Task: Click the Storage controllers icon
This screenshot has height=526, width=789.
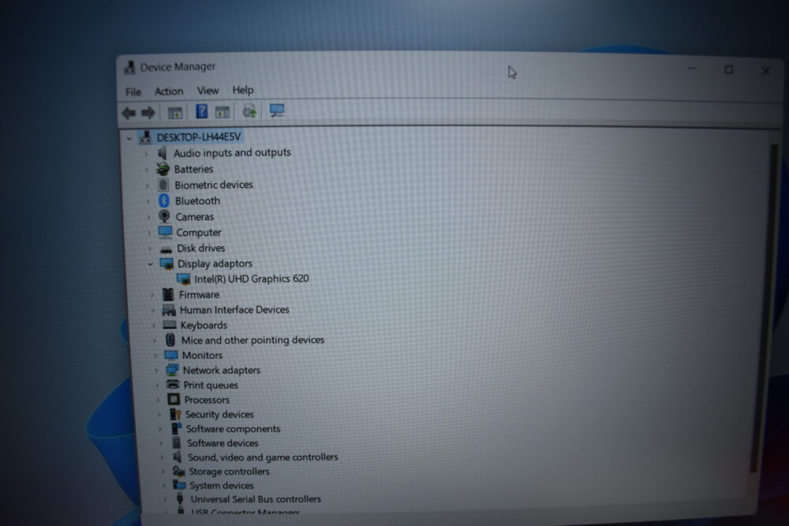Action: (178, 471)
